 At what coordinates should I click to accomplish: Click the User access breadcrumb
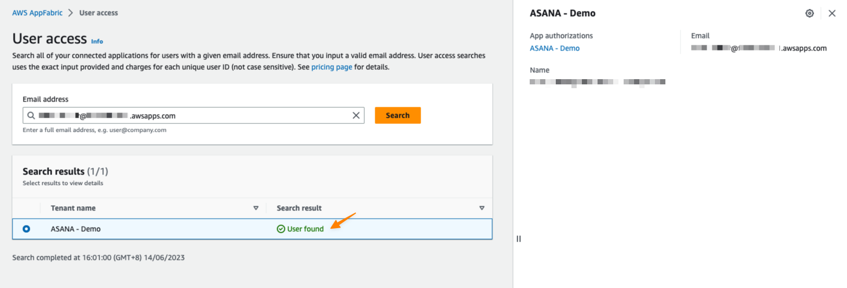[x=98, y=12]
